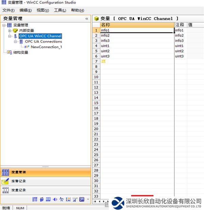204x210 pixels.
Task: Open the 工具 (Tools) menu
Action: 60,10
